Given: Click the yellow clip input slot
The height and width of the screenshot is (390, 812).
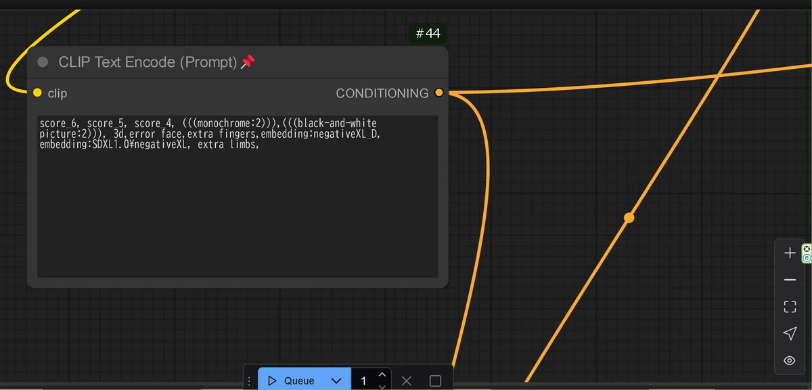Looking at the screenshot, I should click(37, 93).
